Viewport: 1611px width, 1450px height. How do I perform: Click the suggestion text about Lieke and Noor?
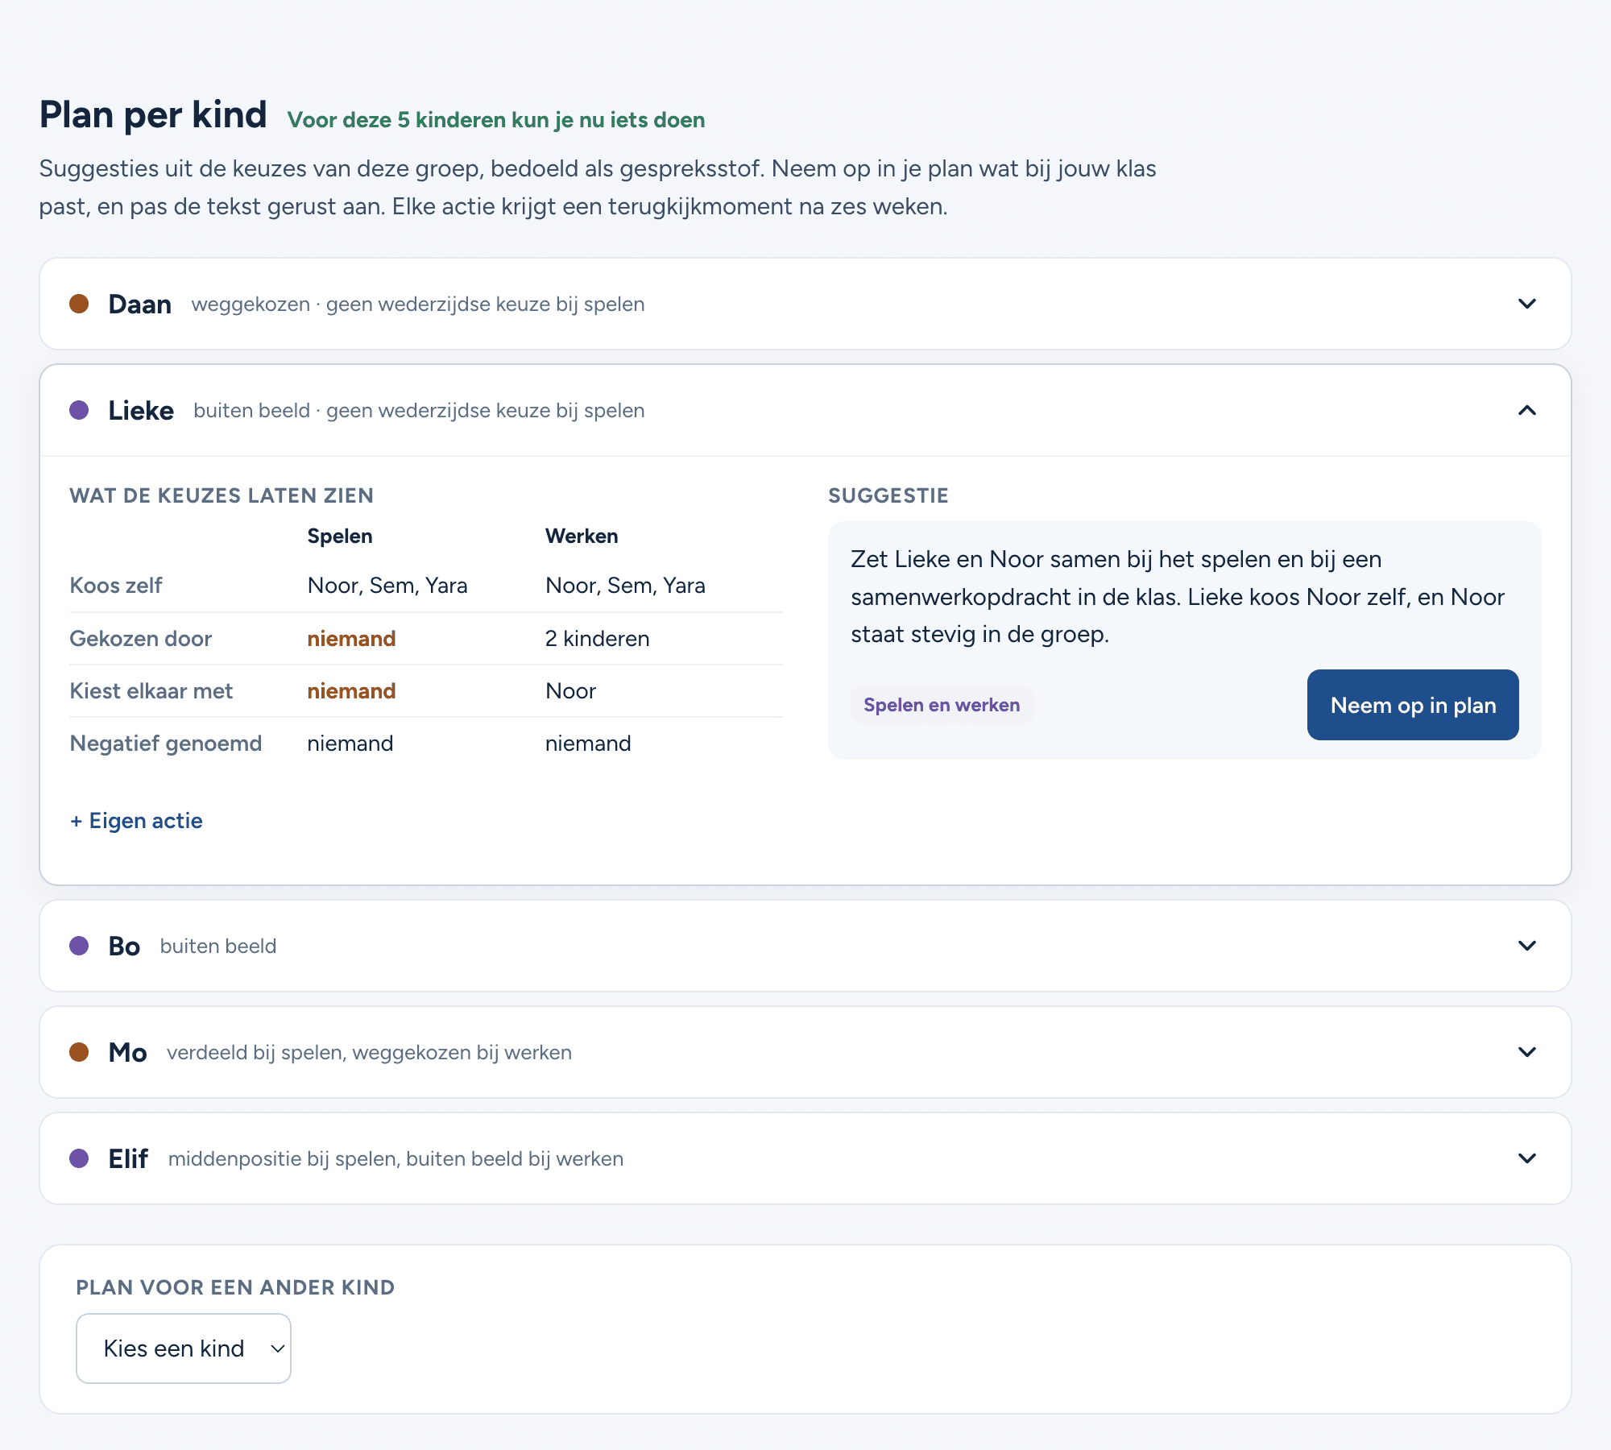coord(1178,597)
